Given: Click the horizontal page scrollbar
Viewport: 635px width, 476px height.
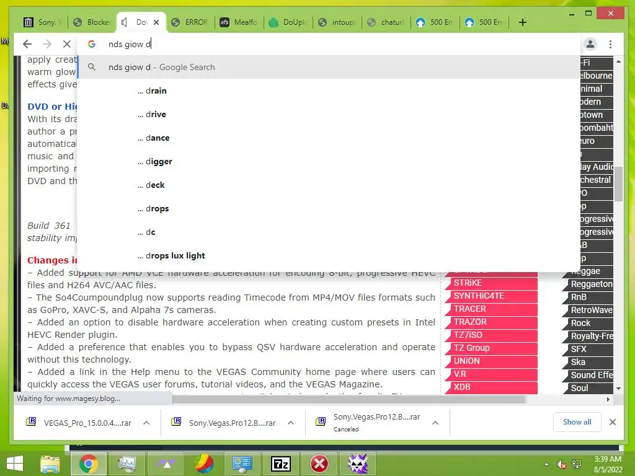Looking at the screenshot, I should pyautogui.click(x=349, y=400).
